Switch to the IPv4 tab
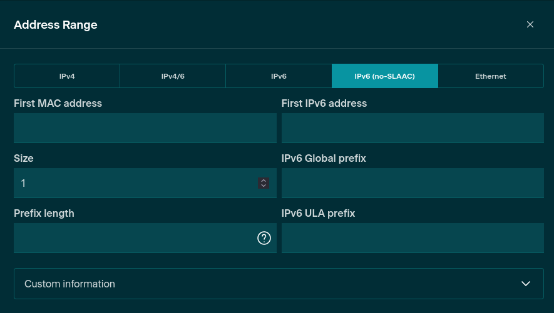The image size is (554, 313). (67, 76)
